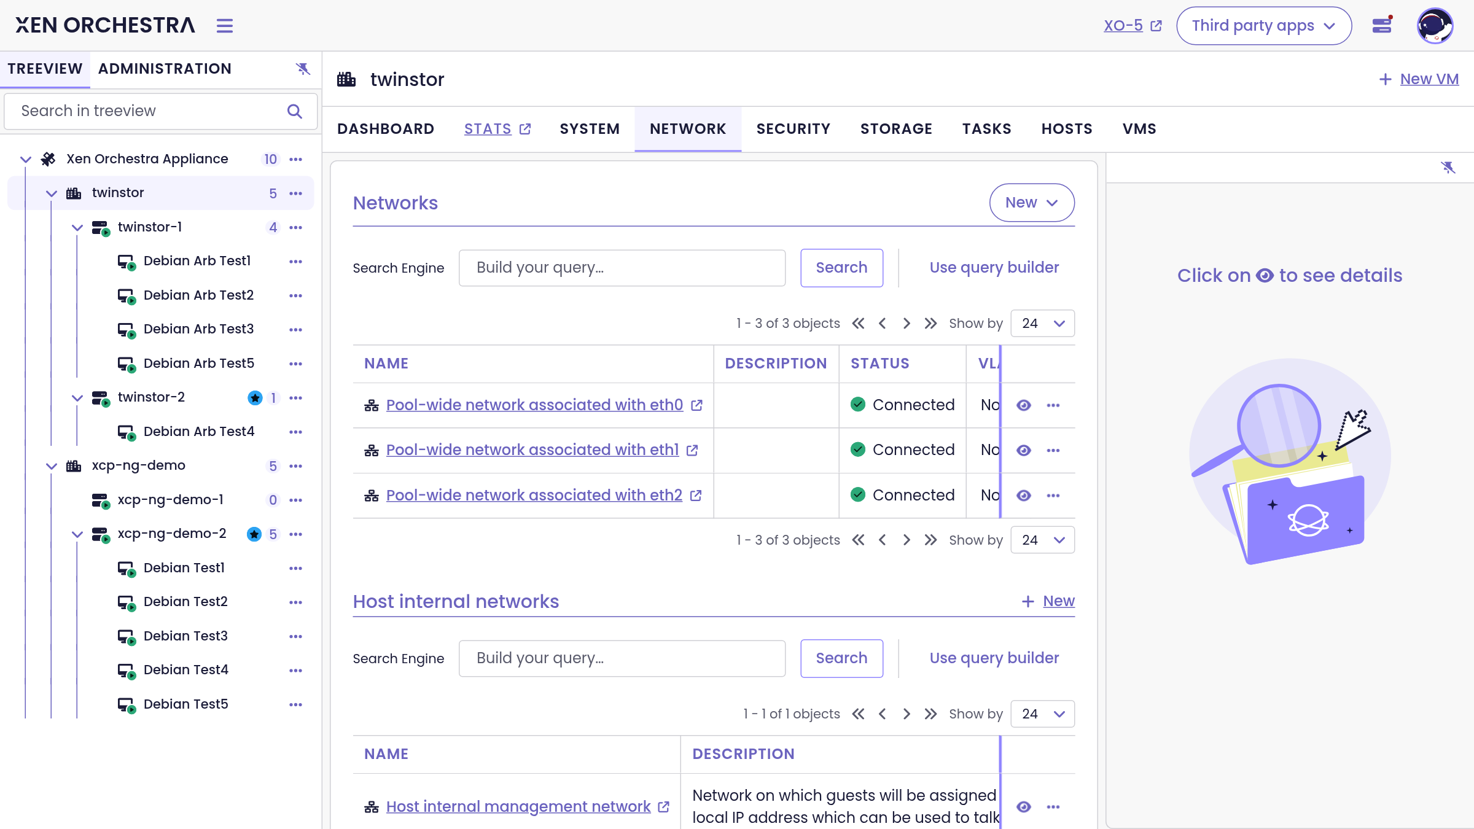Add new Host internal network
This screenshot has width=1474, height=829.
[x=1048, y=601]
